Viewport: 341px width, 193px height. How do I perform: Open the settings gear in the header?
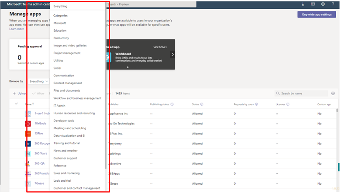point(323,4)
